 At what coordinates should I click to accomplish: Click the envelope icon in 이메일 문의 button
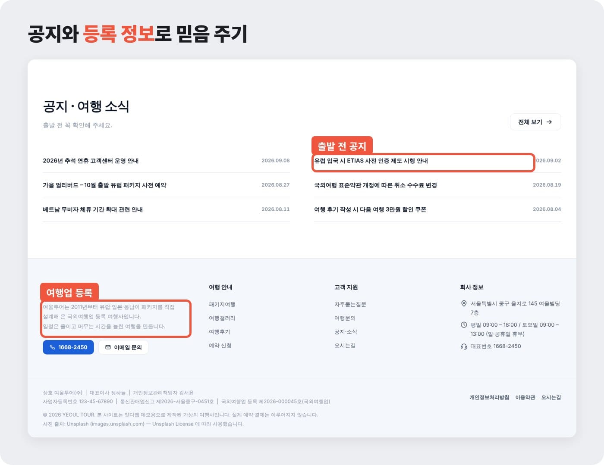pyautogui.click(x=108, y=347)
